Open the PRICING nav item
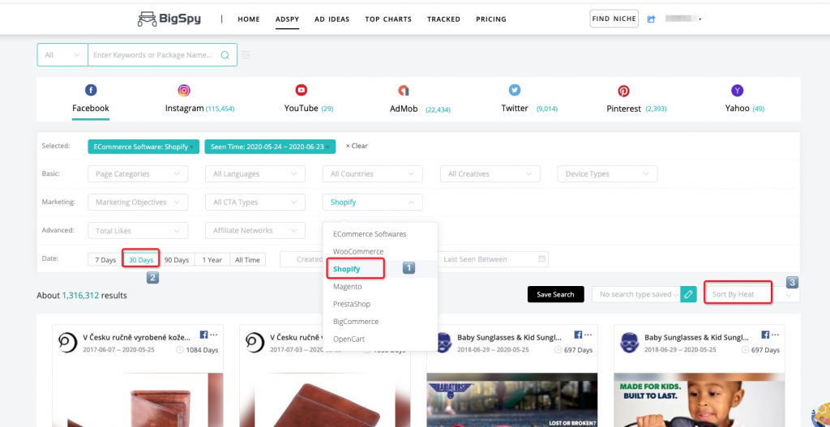The image size is (830, 427). [491, 19]
